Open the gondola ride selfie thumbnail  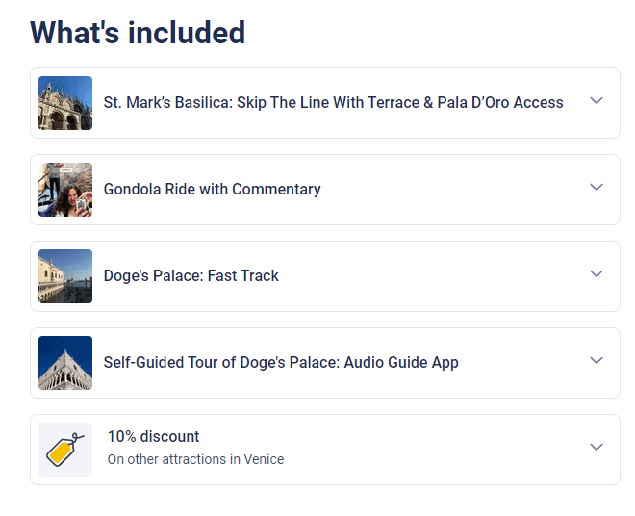65,190
